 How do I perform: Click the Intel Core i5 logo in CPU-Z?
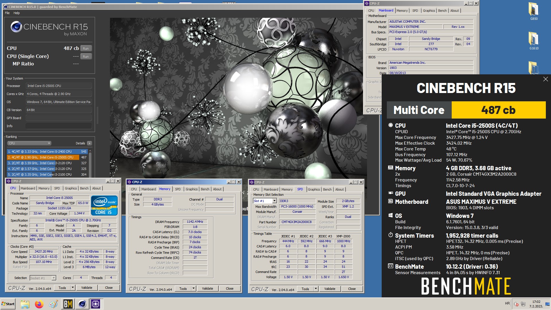(x=104, y=206)
